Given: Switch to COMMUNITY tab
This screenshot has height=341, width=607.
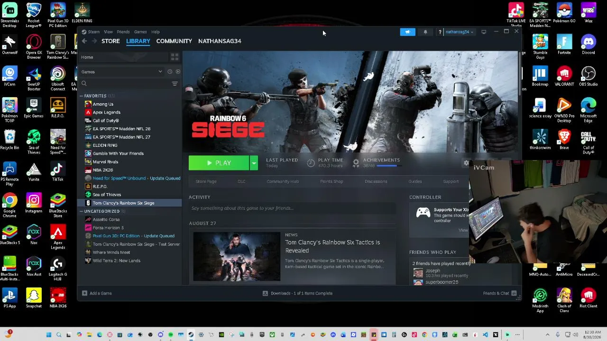Looking at the screenshot, I should pos(174,41).
